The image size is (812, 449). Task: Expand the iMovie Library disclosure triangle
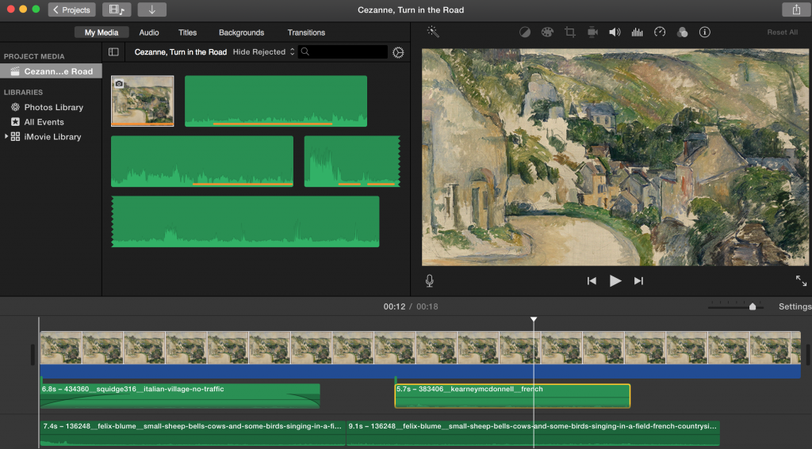tap(6, 136)
